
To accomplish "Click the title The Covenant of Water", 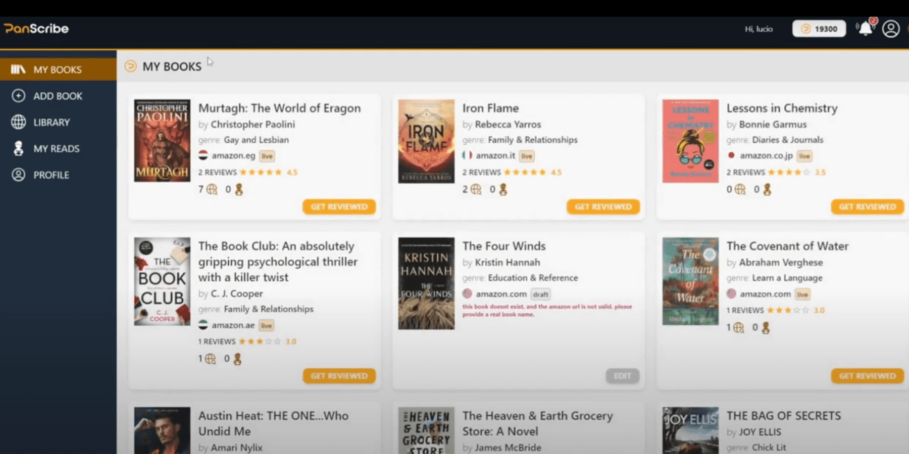I will pos(787,246).
